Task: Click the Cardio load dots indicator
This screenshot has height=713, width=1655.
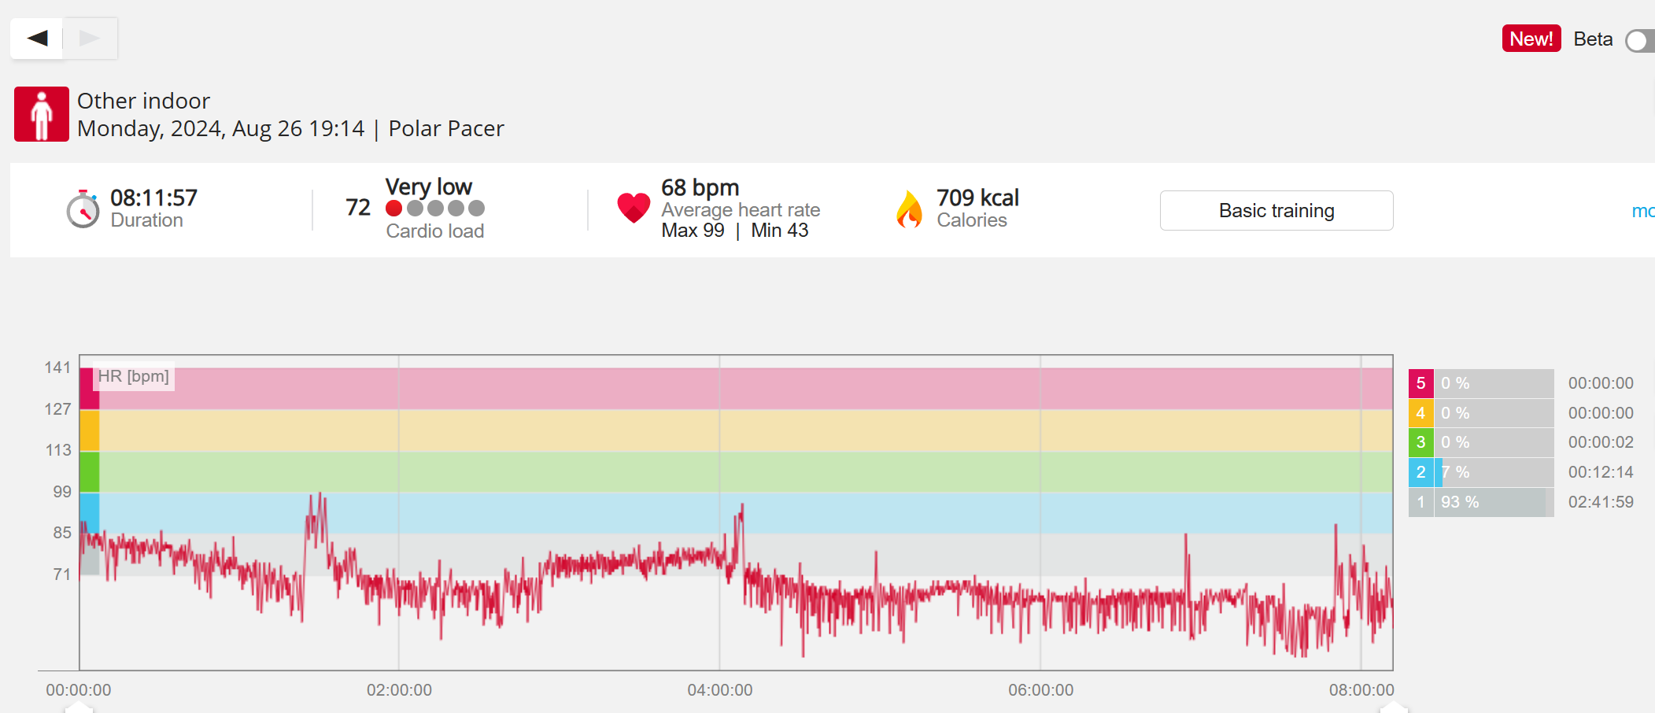Action: [x=434, y=209]
